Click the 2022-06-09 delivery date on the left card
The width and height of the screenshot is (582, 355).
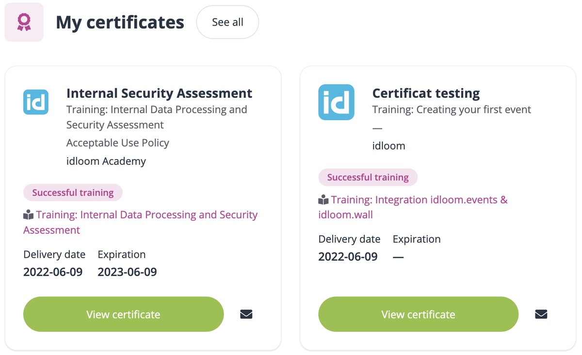[x=52, y=272]
